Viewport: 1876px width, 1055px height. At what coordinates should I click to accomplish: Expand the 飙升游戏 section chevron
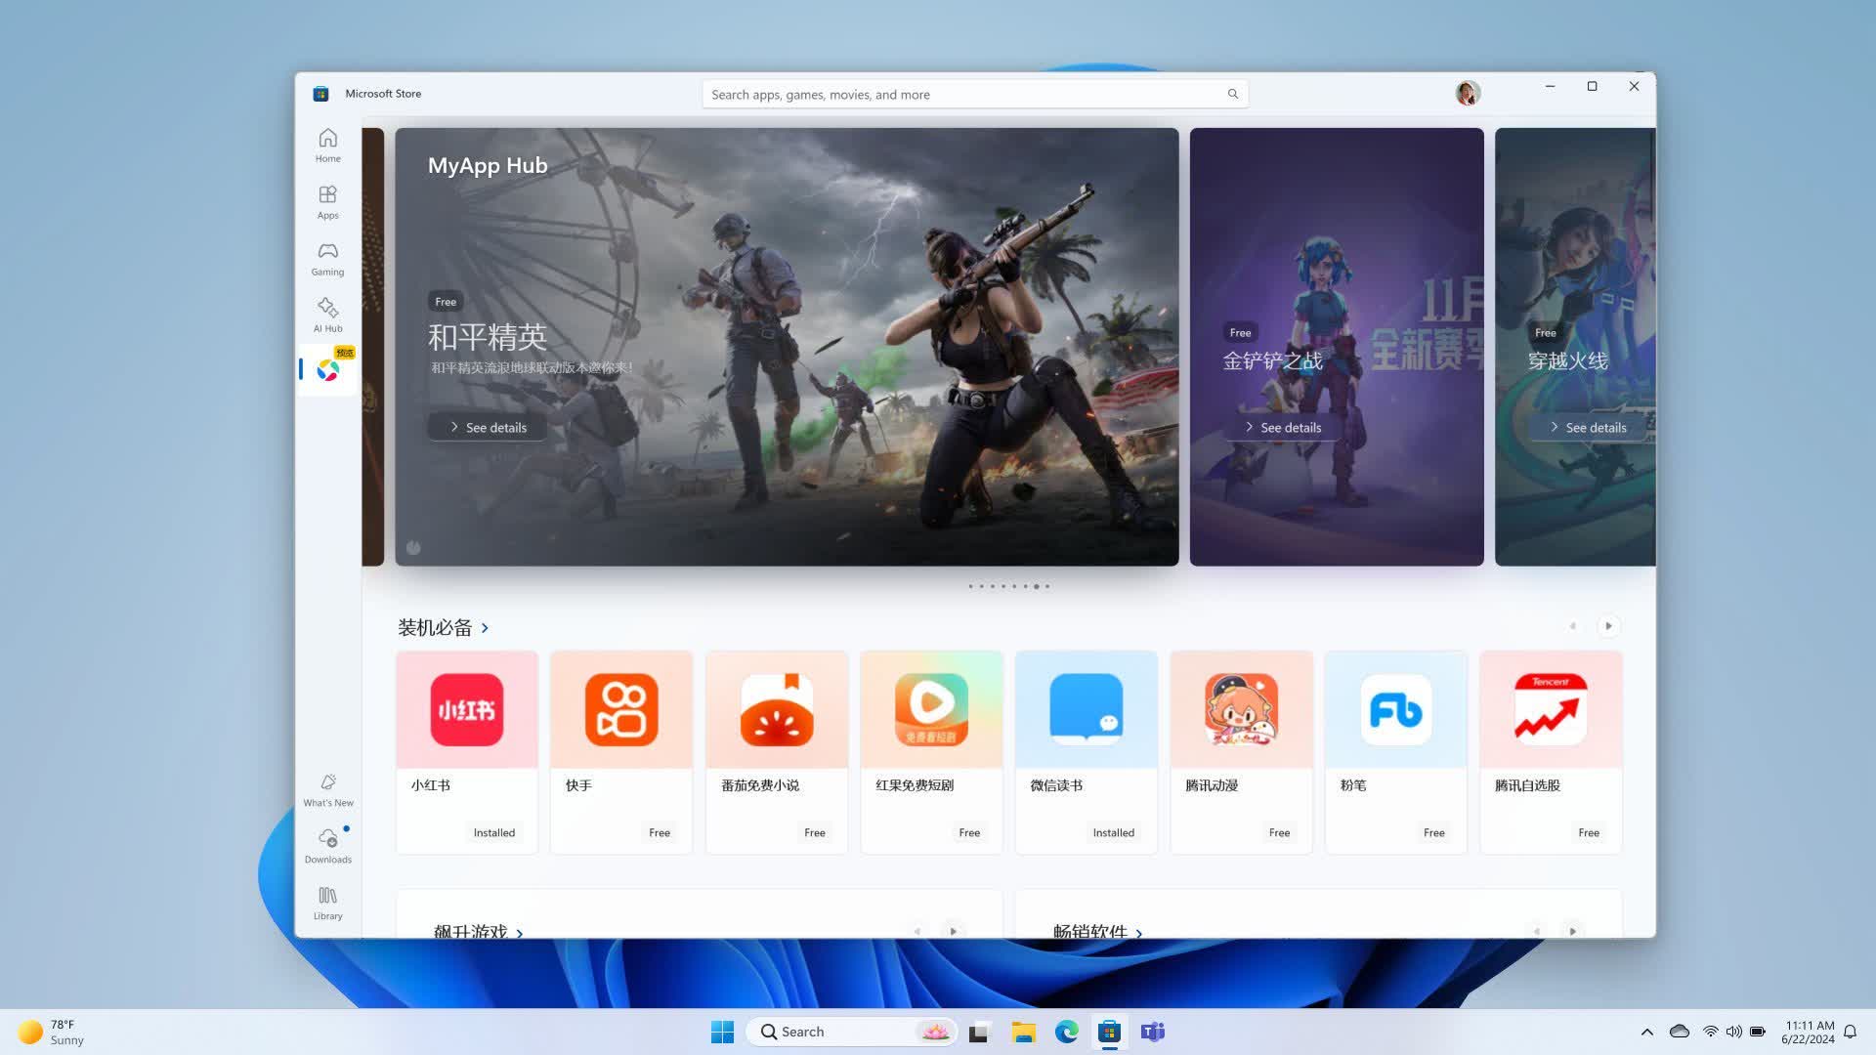click(x=519, y=933)
